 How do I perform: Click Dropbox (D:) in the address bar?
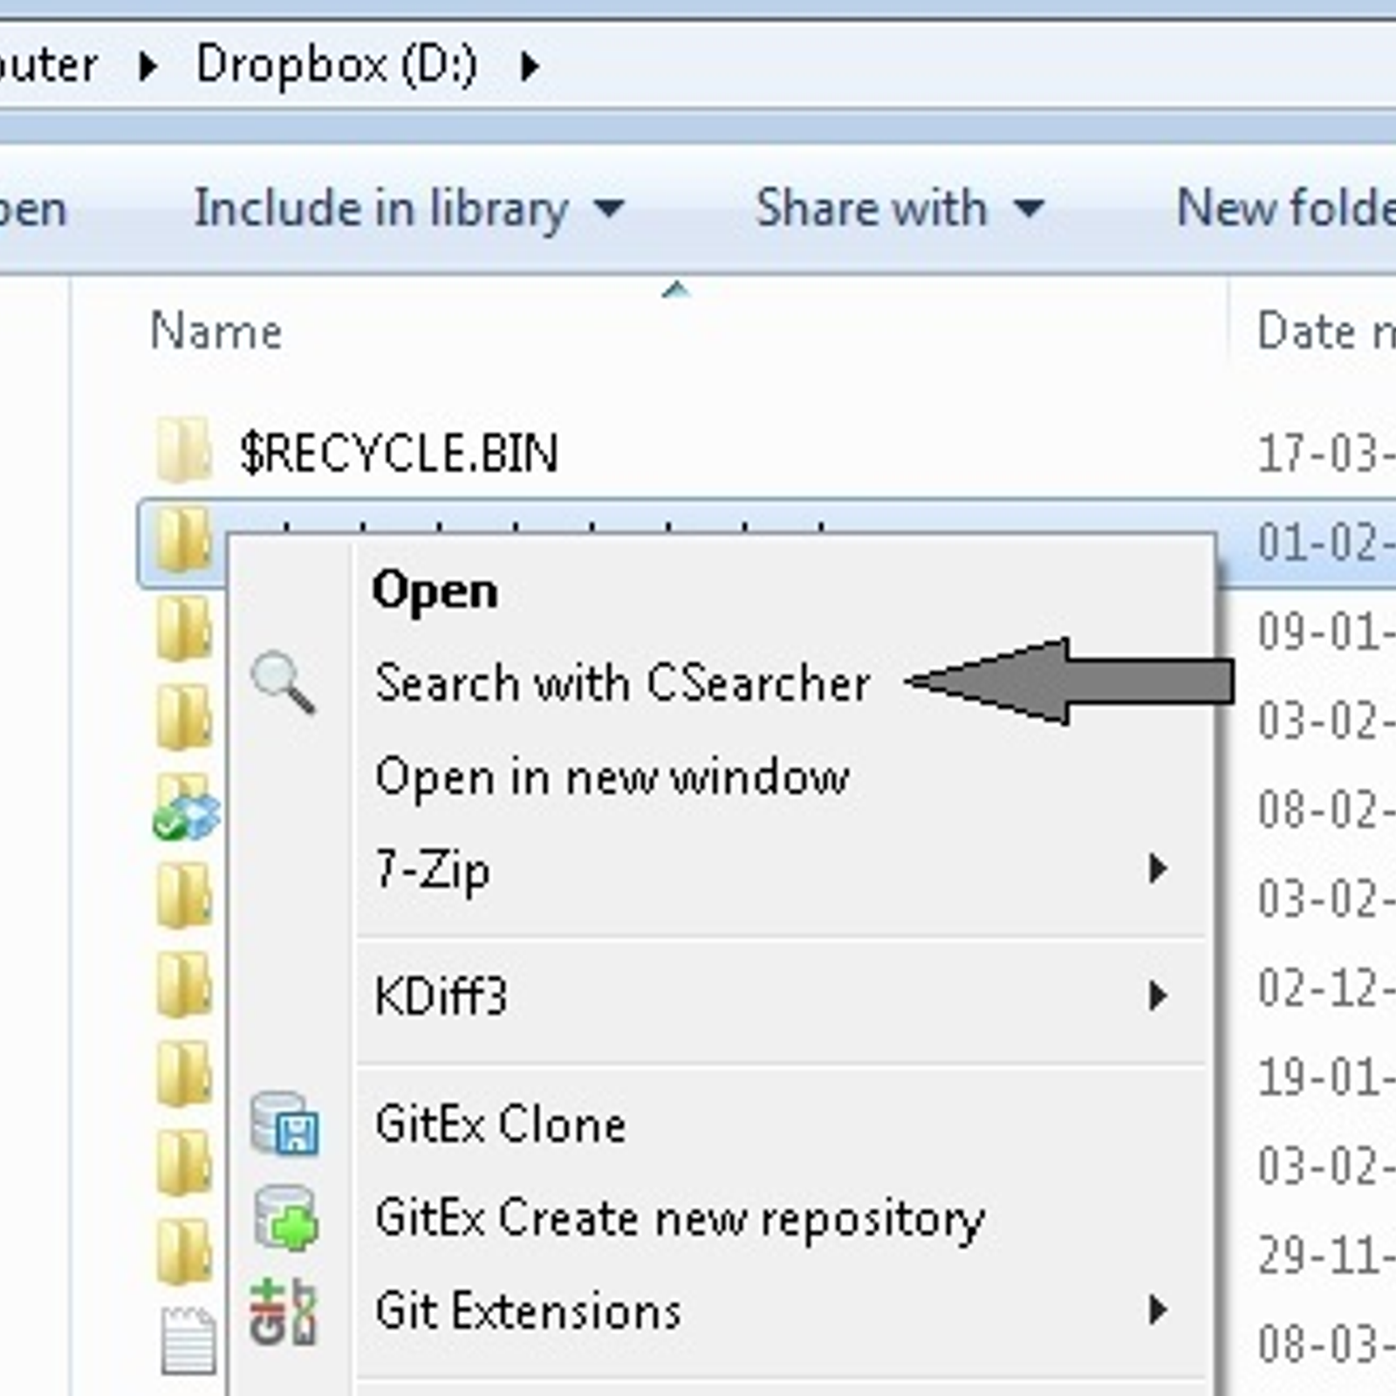coord(337,66)
